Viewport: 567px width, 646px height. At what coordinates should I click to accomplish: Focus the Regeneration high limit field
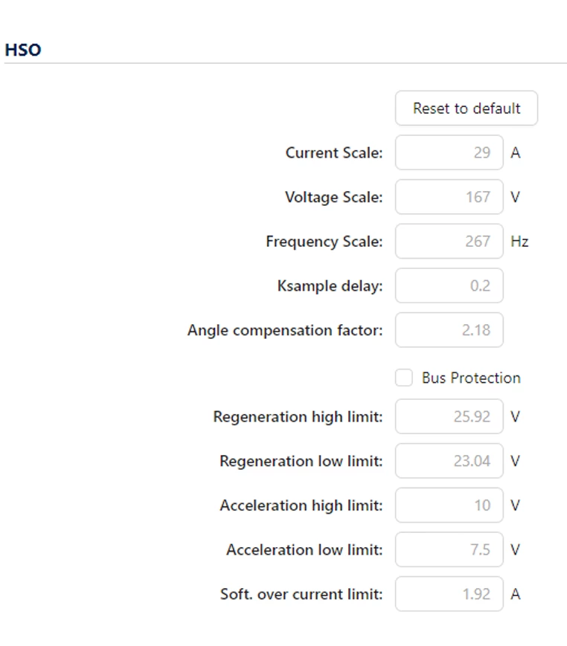click(x=449, y=416)
